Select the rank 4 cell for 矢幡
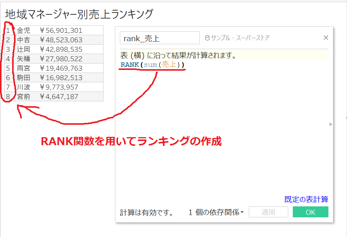 (8, 59)
